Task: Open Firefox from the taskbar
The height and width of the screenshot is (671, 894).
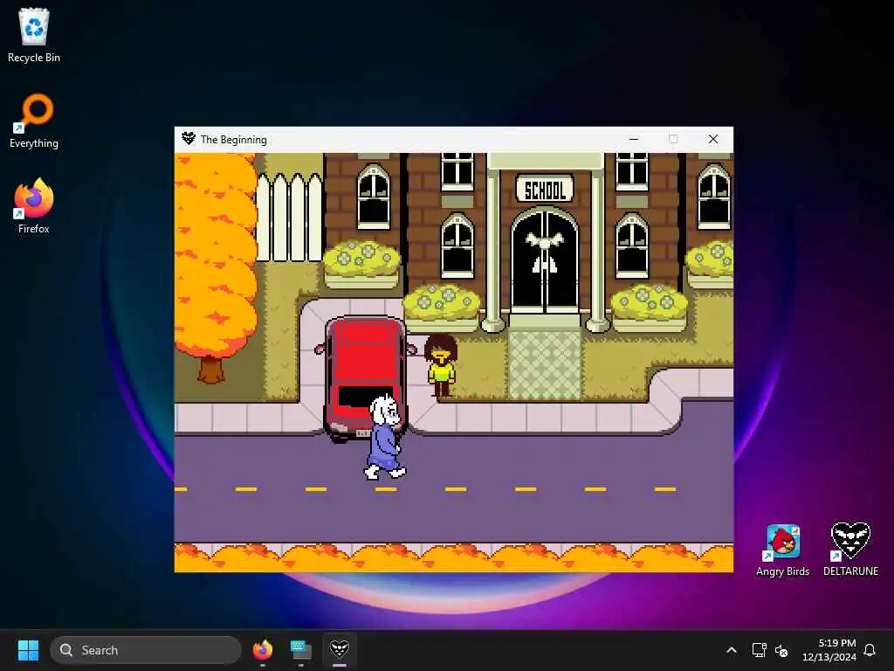Action: tap(262, 650)
